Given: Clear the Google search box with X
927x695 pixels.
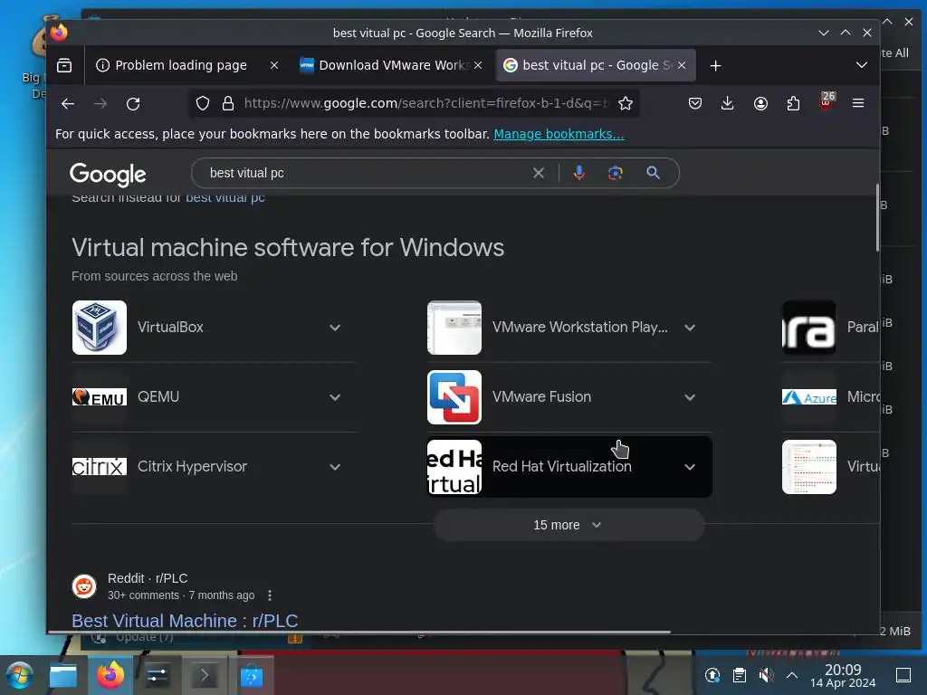Looking at the screenshot, I should 539,173.
